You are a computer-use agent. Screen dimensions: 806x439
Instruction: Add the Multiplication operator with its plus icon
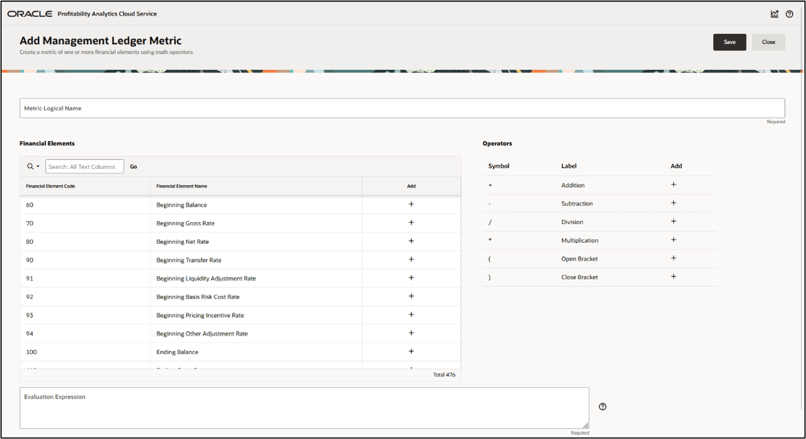pos(673,240)
